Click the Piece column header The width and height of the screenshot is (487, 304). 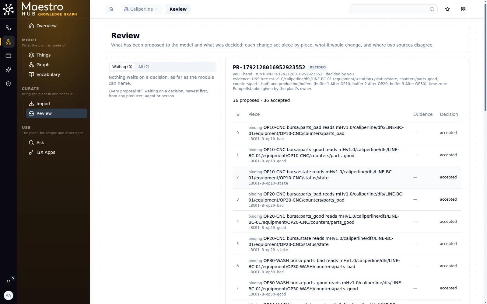click(254, 114)
